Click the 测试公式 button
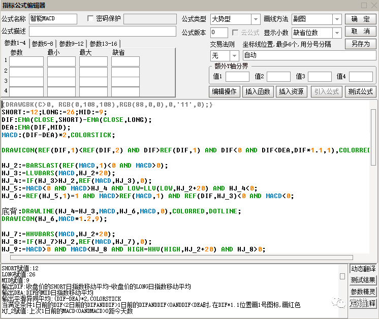This screenshot has height=319, width=379. 360,91
